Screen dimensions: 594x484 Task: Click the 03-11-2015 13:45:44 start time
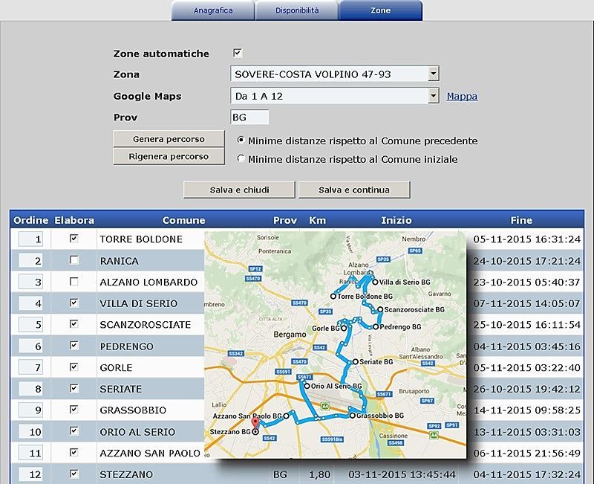tap(402, 474)
